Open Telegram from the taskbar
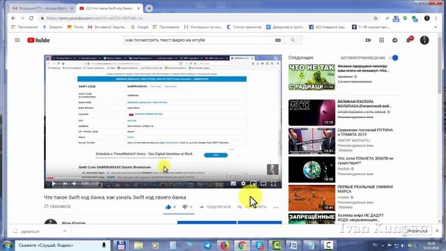Viewport: 446px width, 251px height. pyautogui.click(x=208, y=245)
